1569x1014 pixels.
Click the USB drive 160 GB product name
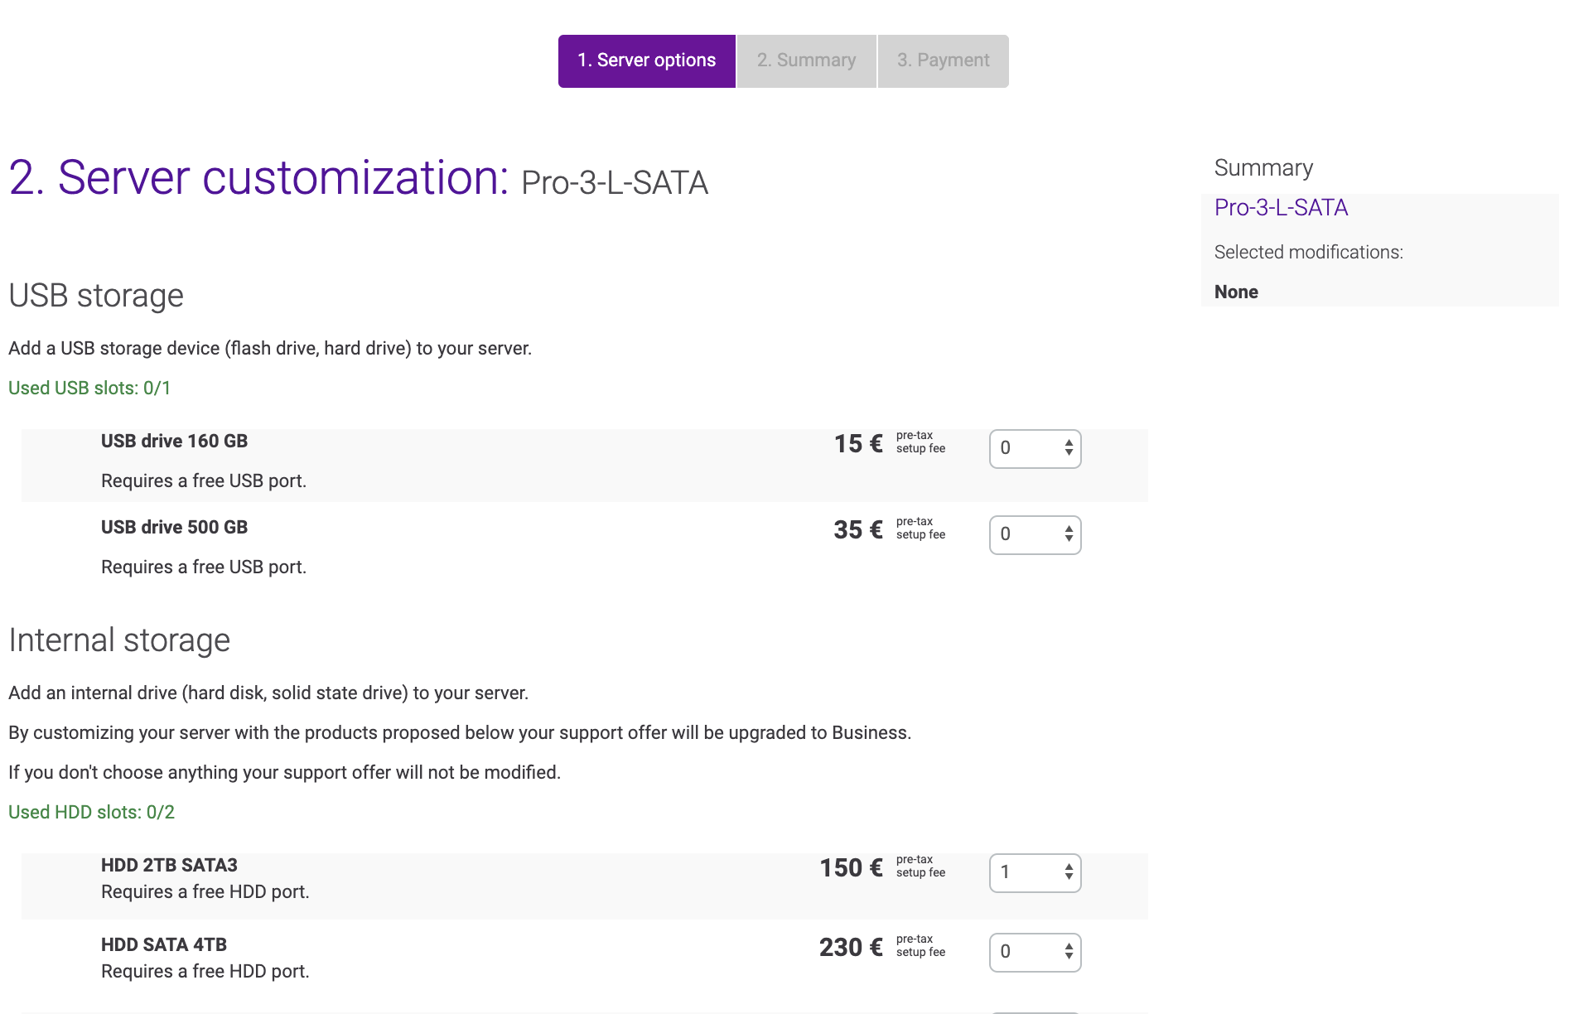(x=174, y=442)
